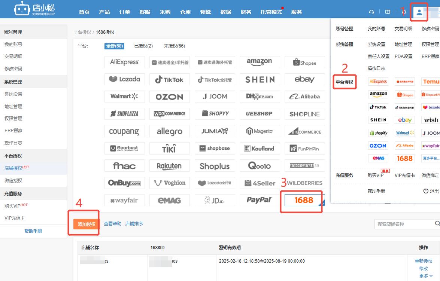The height and width of the screenshot is (281, 440).
Task: Filter platforms by 未授权(66) tab
Action: [x=174, y=46]
